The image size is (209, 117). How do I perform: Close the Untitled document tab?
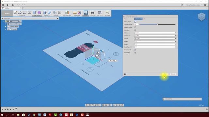click(x=21, y=8)
